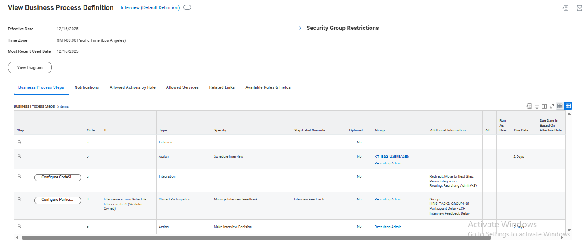Click scroll left arrow under the table
The image size is (586, 240).
(17, 237)
